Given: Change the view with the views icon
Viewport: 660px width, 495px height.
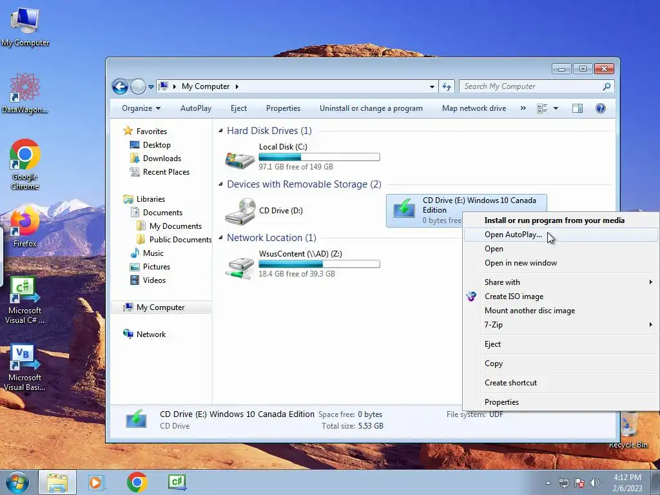Looking at the screenshot, I should (x=542, y=108).
